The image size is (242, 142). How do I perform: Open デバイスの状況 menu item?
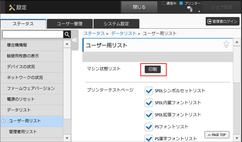[32, 67]
